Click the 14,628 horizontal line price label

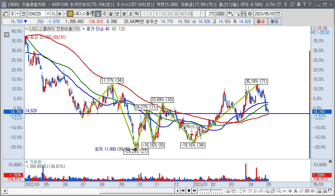click(31, 111)
